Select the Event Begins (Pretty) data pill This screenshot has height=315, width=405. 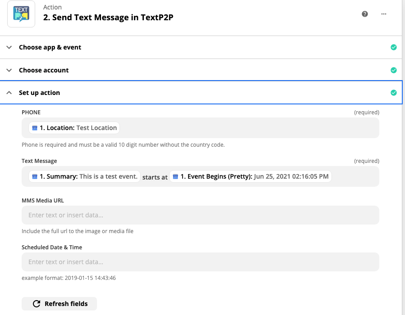point(251,176)
